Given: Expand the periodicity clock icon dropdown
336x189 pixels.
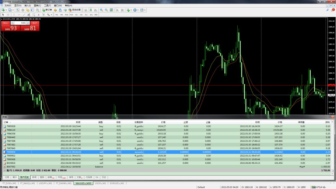Looking at the screenshot, I should point(138,10).
